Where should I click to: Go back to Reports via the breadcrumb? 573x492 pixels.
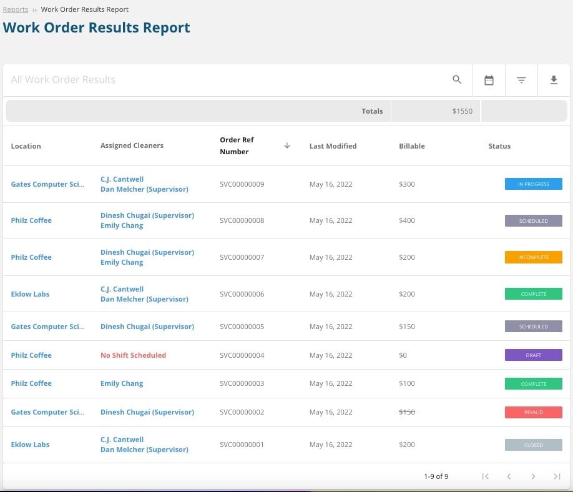(x=16, y=9)
